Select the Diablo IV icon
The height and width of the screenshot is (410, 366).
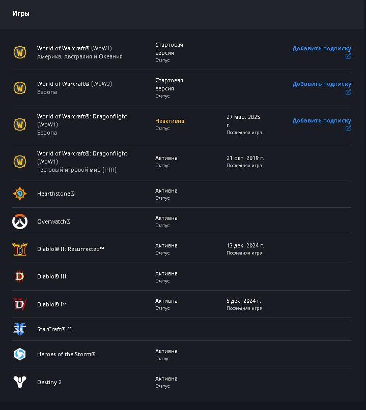tap(20, 304)
